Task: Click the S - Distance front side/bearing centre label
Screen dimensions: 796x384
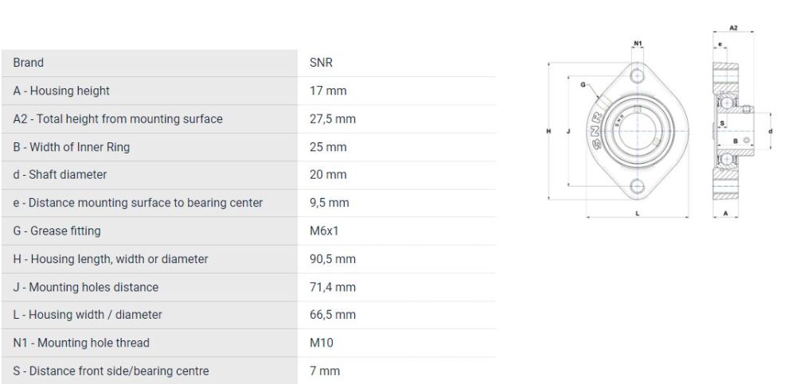Action: [111, 371]
